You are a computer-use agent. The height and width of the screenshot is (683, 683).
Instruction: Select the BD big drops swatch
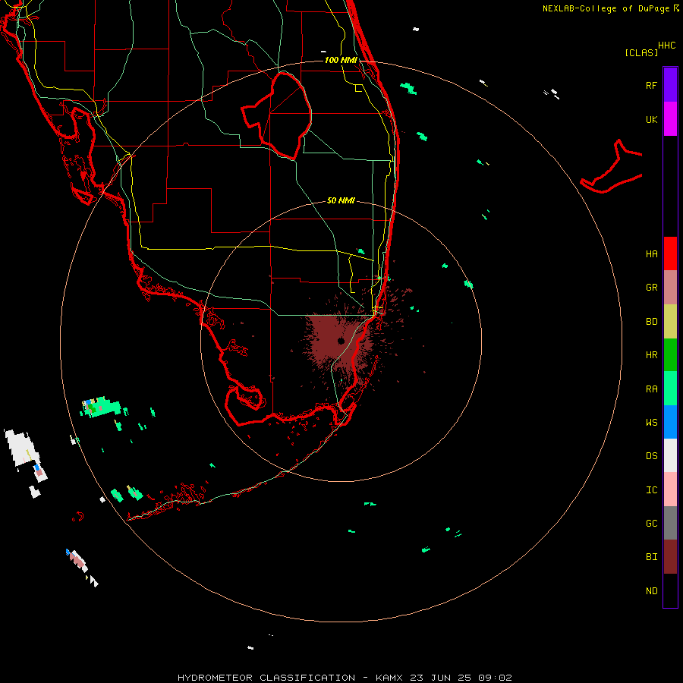(670, 322)
